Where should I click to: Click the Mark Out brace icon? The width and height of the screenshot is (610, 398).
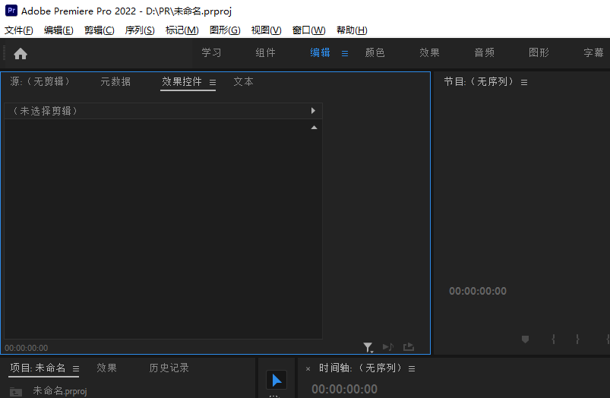[x=577, y=340]
